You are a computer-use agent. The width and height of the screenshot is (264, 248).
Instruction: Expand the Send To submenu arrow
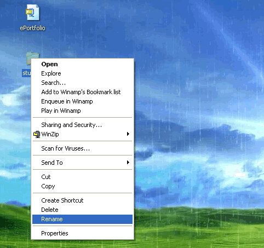[x=128, y=162]
